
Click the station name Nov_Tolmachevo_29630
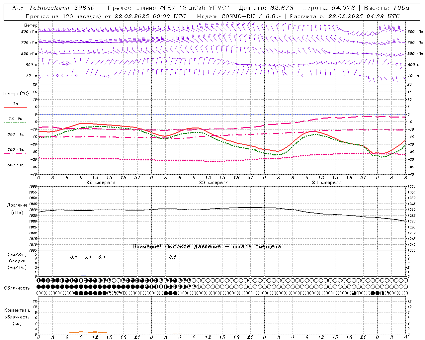pyautogui.click(x=53, y=8)
